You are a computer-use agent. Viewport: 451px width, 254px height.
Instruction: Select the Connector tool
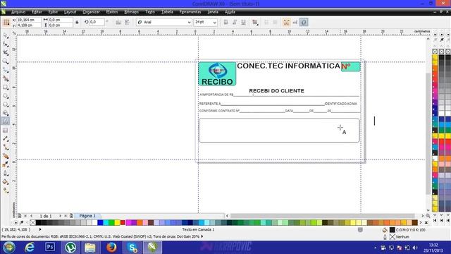coord(6,147)
